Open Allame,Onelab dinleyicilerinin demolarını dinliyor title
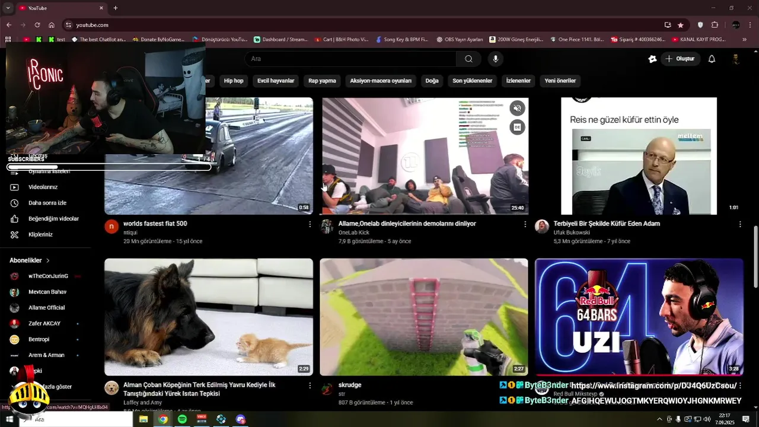This screenshot has width=759, height=427. point(407,224)
